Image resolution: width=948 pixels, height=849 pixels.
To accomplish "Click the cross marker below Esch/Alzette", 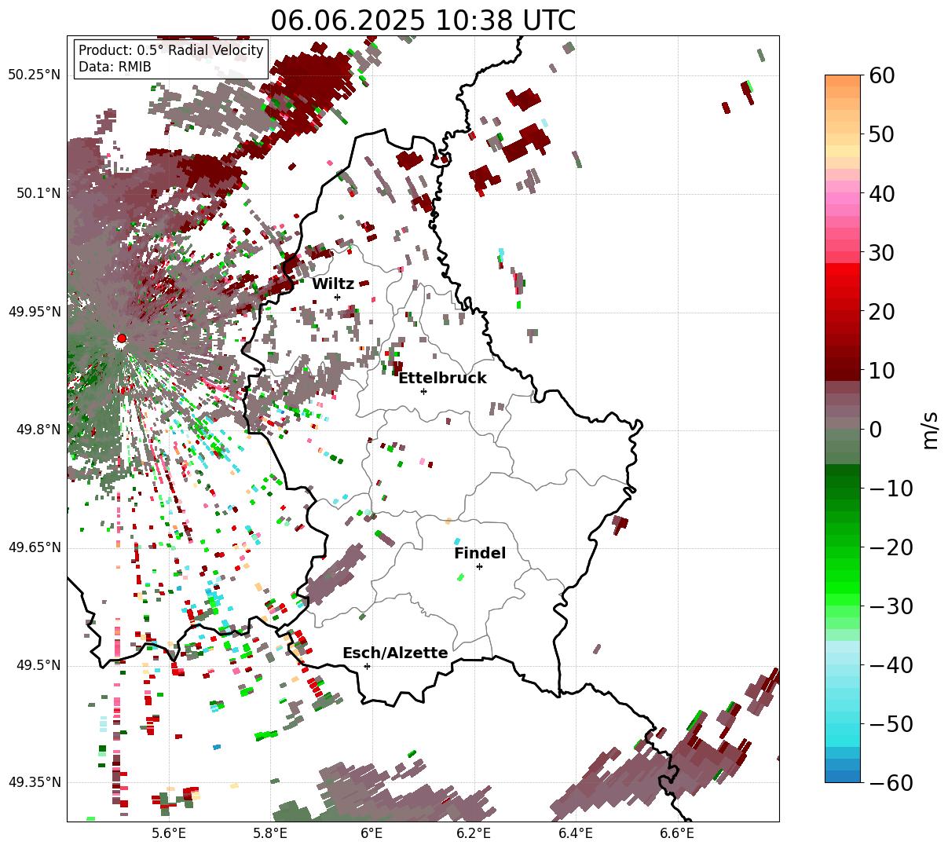I will click(x=367, y=666).
